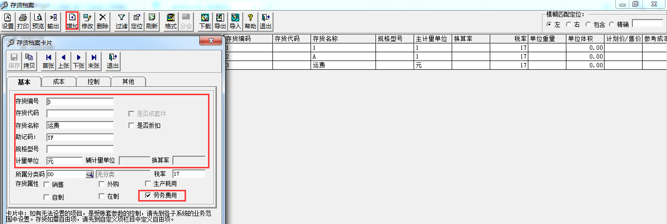
Task: Click 拷贝 copy in the card window
Action: (29, 61)
